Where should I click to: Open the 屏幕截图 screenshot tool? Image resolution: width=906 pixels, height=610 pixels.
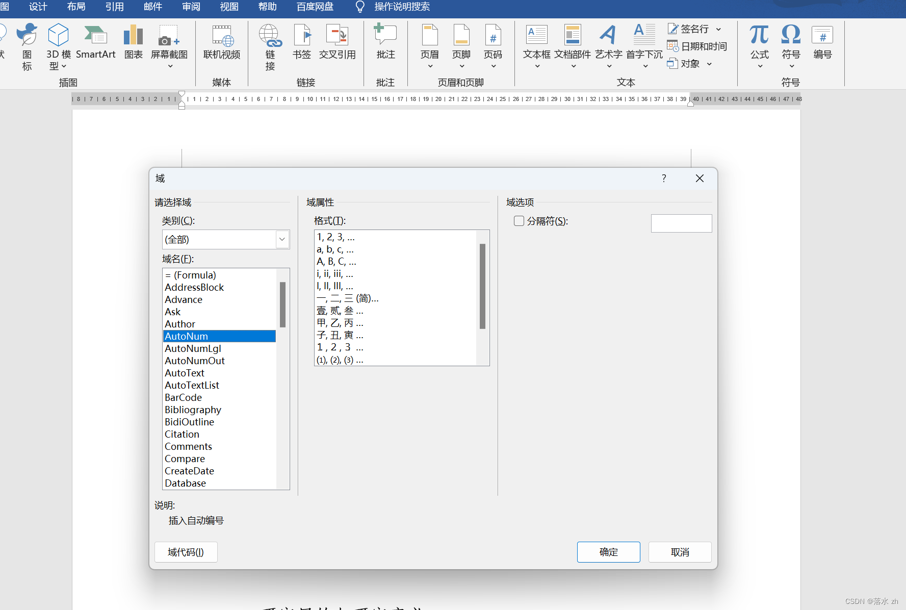pos(169,47)
